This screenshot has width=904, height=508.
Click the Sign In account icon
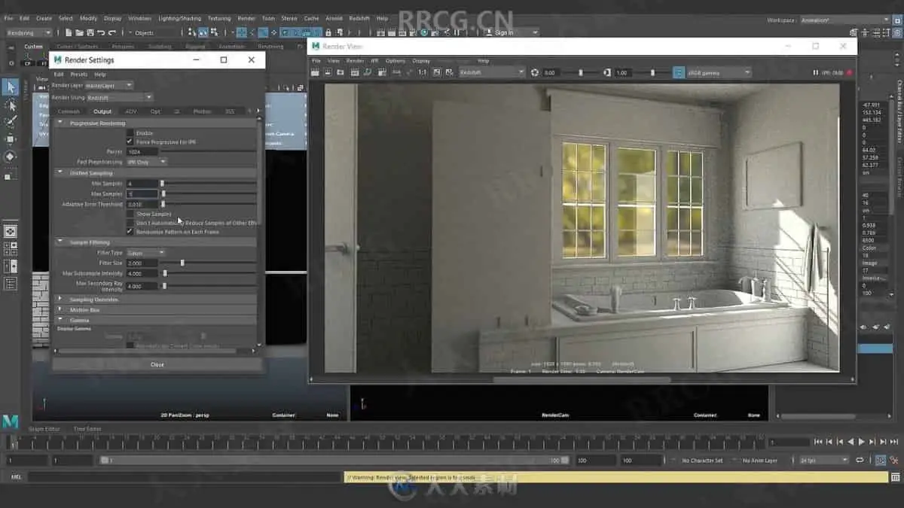[x=487, y=32]
